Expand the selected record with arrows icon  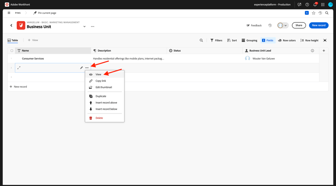[x=19, y=68]
